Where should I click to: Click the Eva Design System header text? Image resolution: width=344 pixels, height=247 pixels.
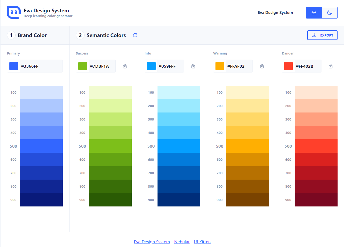tap(275, 12)
